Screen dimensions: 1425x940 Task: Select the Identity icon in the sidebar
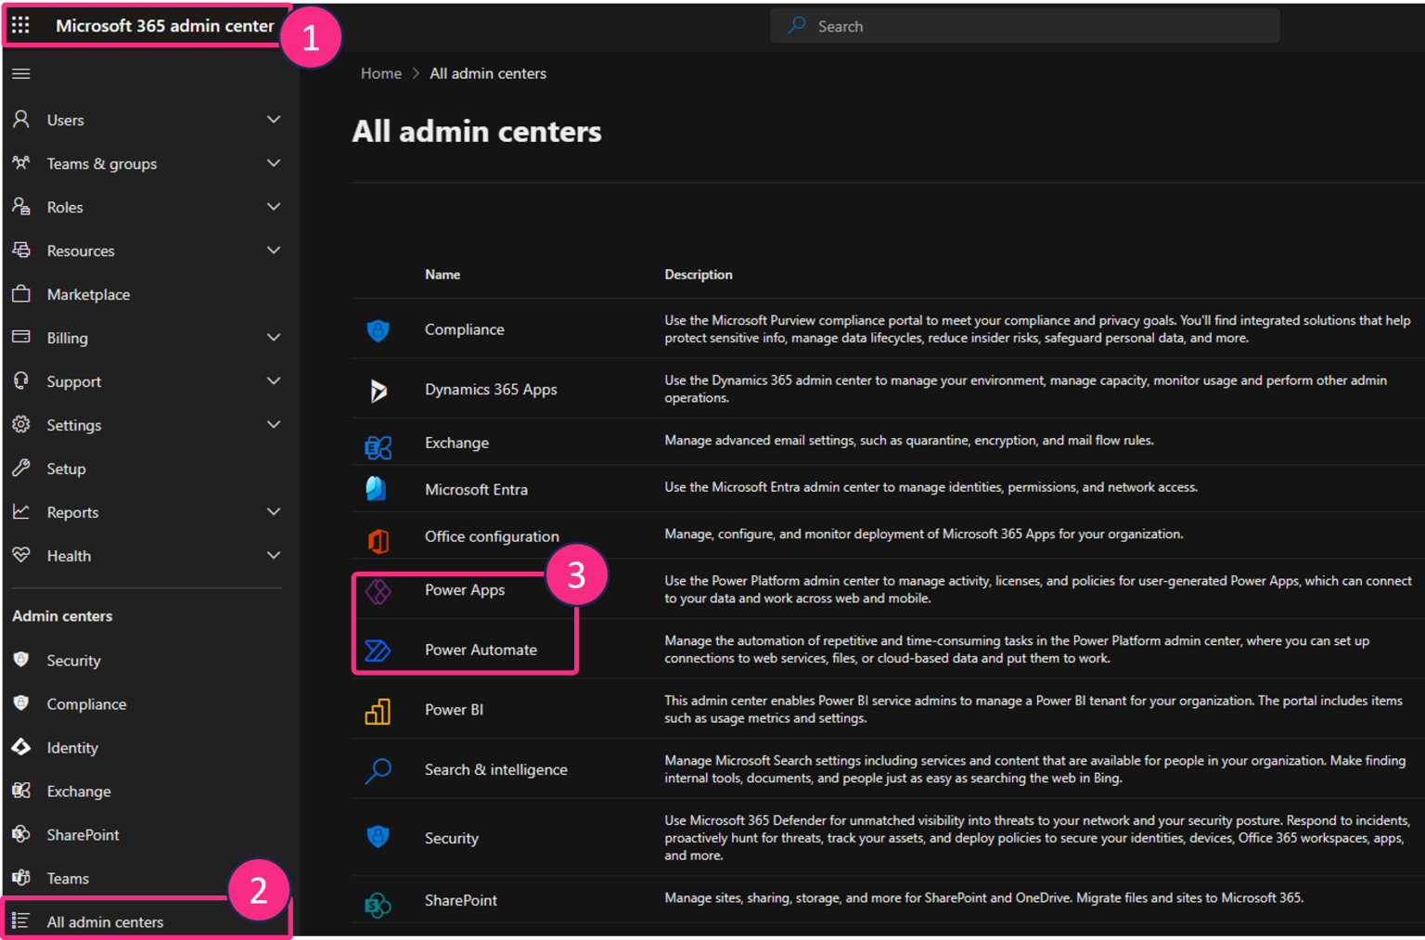[20, 747]
